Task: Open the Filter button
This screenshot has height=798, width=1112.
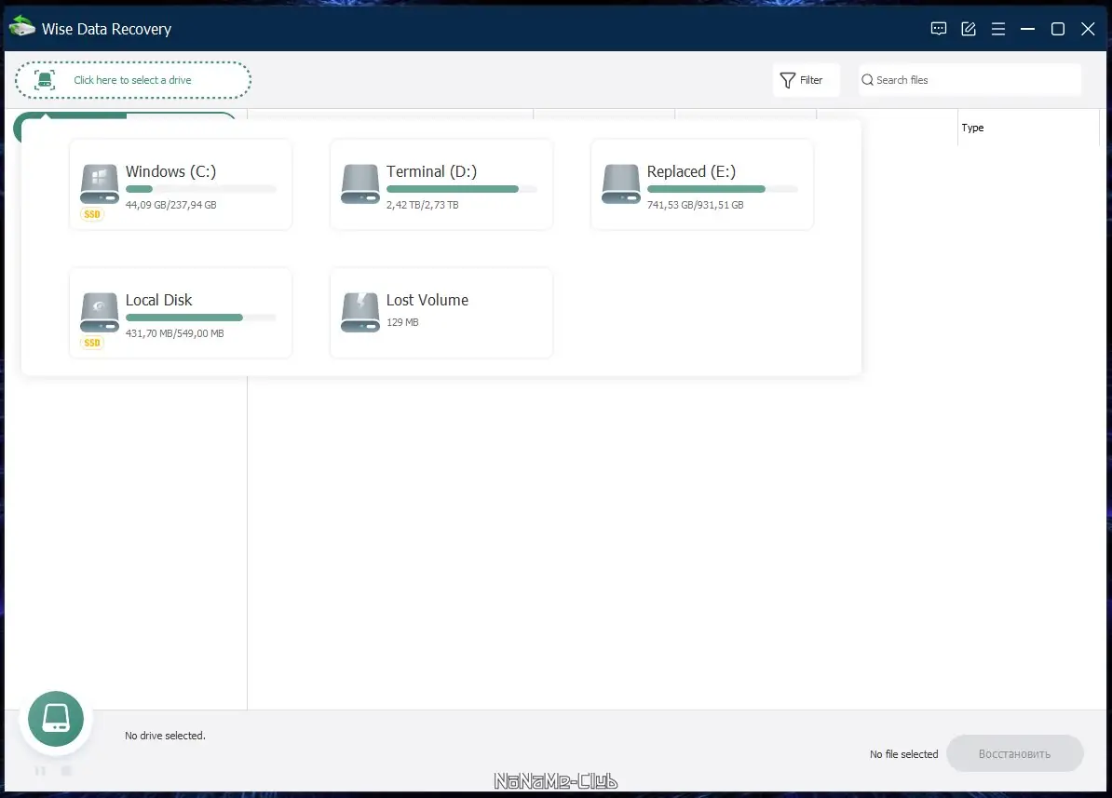Action: point(806,80)
